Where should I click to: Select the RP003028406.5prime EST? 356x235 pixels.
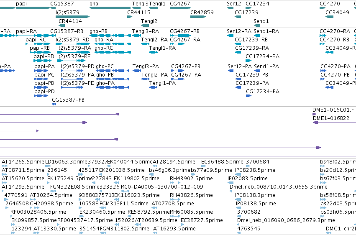(13, 216)
